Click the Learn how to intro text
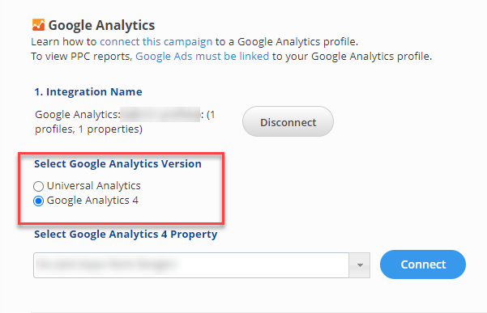The image size is (487, 313). tap(64, 41)
